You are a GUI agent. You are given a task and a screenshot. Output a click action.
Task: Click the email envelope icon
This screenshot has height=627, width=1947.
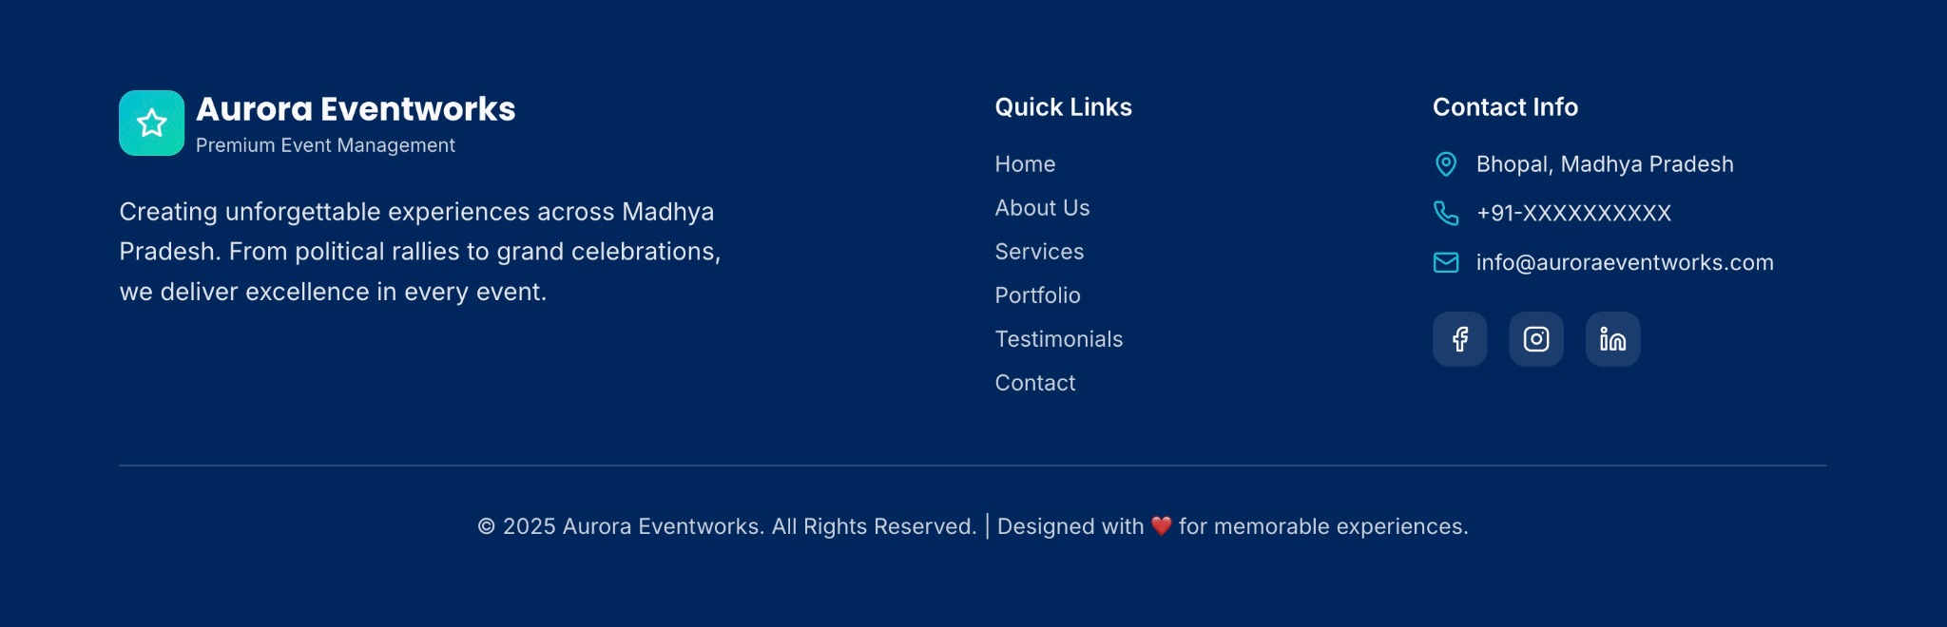(1445, 262)
